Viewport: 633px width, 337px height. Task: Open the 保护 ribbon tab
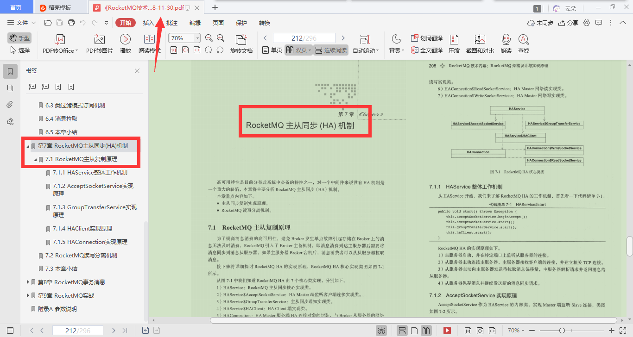(x=241, y=23)
